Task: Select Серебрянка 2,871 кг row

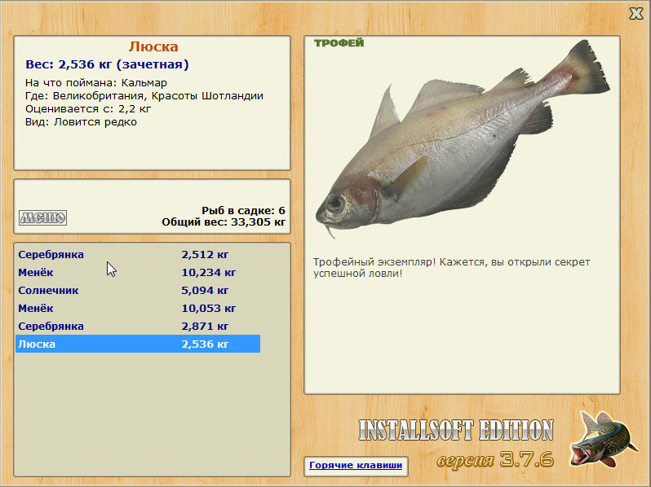Action: pos(138,326)
